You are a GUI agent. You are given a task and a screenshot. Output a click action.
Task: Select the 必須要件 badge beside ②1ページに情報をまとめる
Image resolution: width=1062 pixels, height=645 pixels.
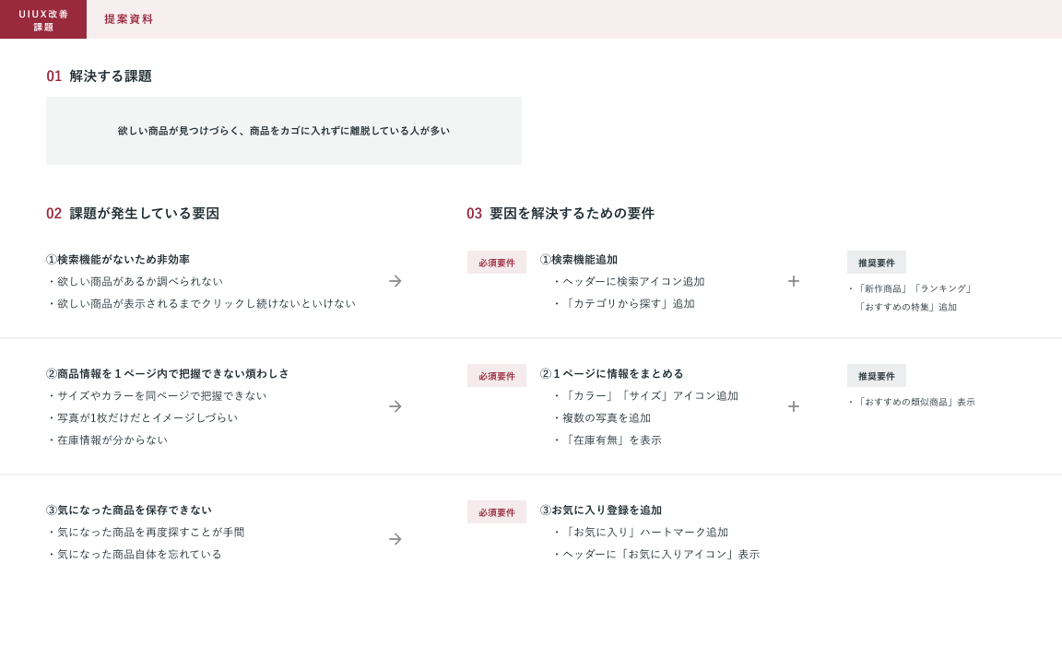(x=497, y=376)
